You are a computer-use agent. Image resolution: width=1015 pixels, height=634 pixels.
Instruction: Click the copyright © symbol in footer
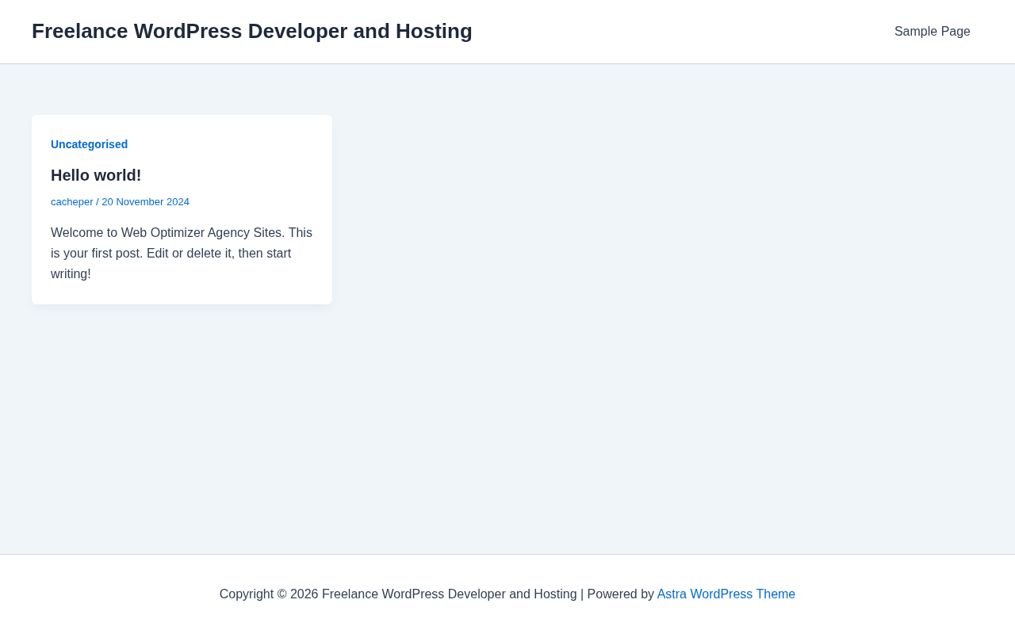pyautogui.click(x=282, y=594)
